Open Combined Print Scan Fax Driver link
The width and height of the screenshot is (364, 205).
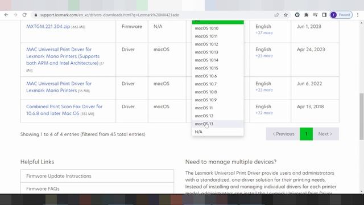click(x=64, y=110)
